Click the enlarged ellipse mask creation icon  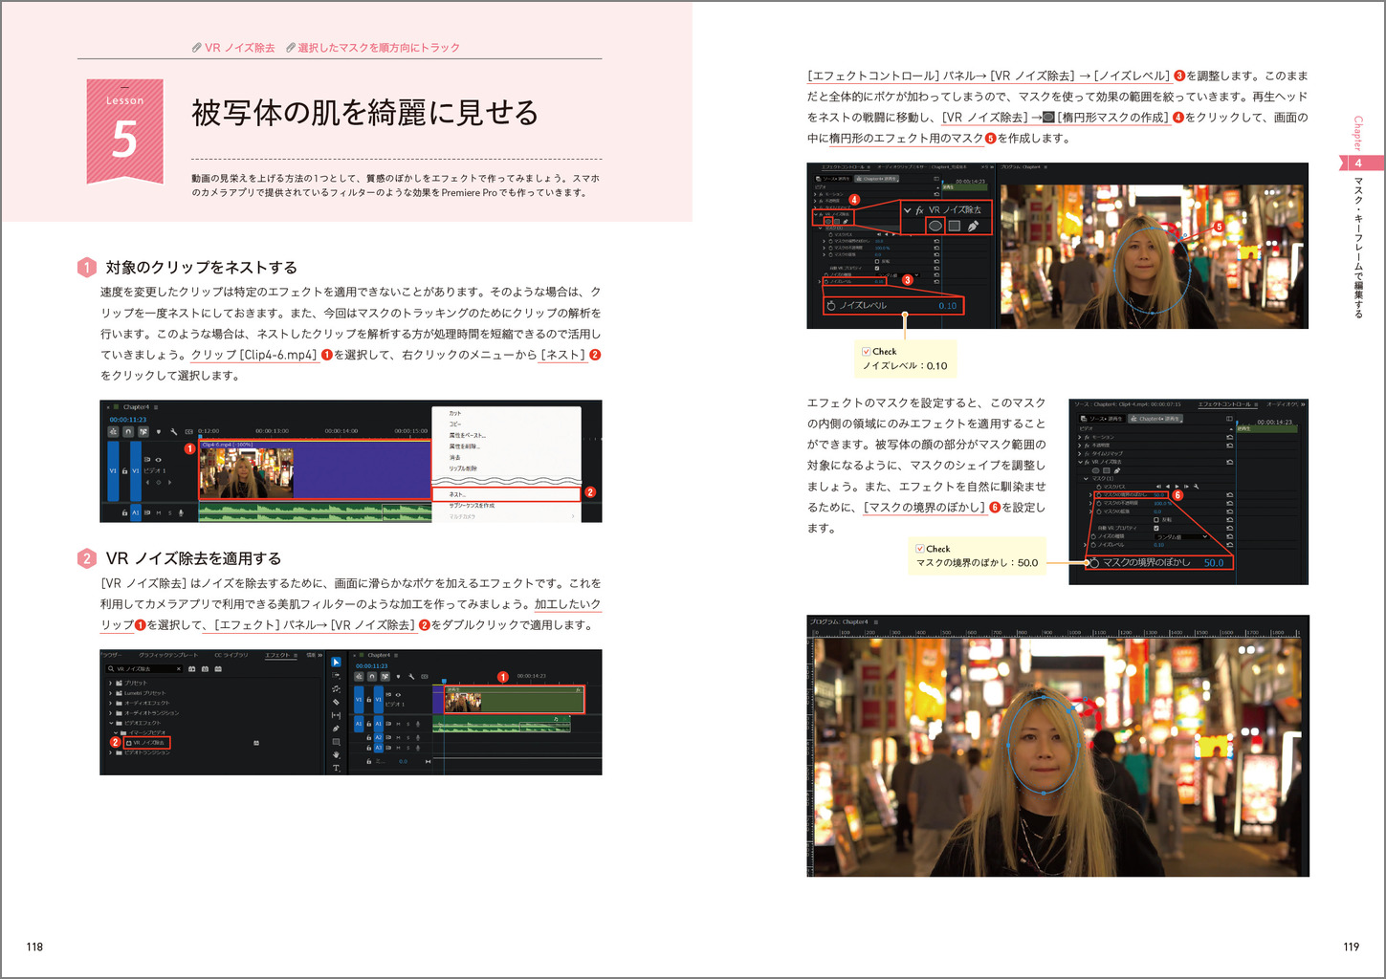coord(935,226)
